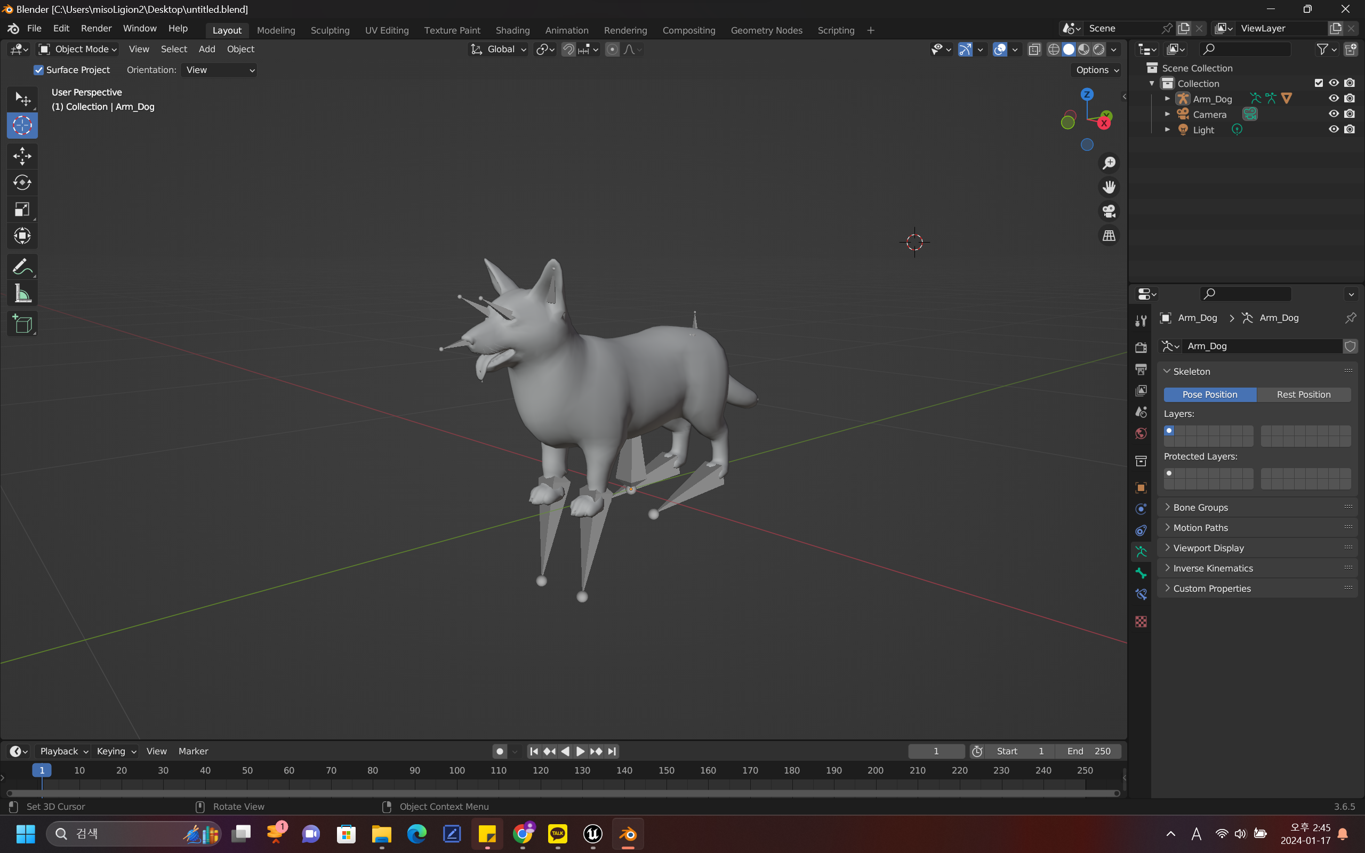
Task: Switch the skeleton to Rest Position
Action: pyautogui.click(x=1303, y=395)
